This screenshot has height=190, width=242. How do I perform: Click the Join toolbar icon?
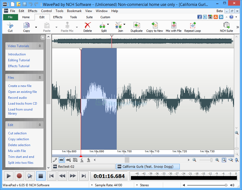click(x=119, y=25)
